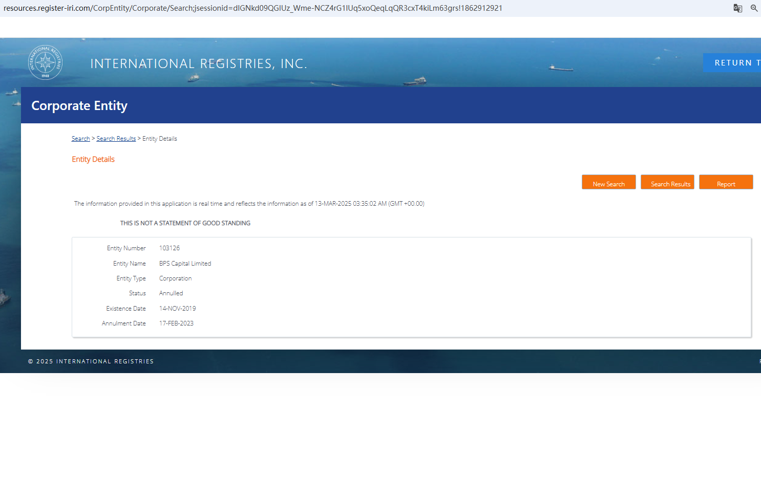Viewport: 761px width, 500px height.
Task: Click the existence date 14-NOV-2019
Action: 177,309
